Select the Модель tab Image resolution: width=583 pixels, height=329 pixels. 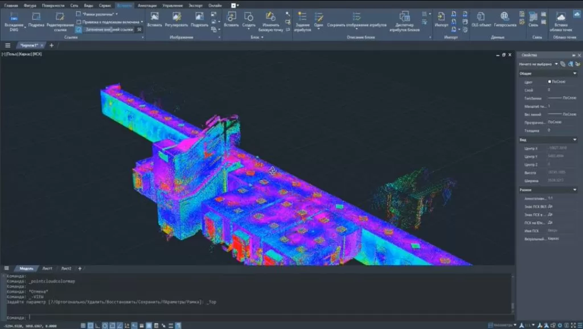pyautogui.click(x=26, y=269)
